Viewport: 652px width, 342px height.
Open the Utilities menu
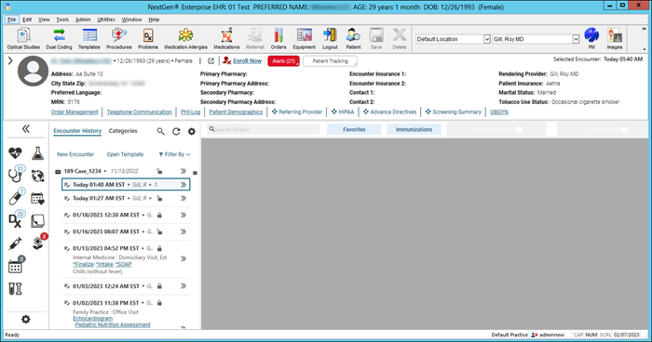pyautogui.click(x=106, y=20)
